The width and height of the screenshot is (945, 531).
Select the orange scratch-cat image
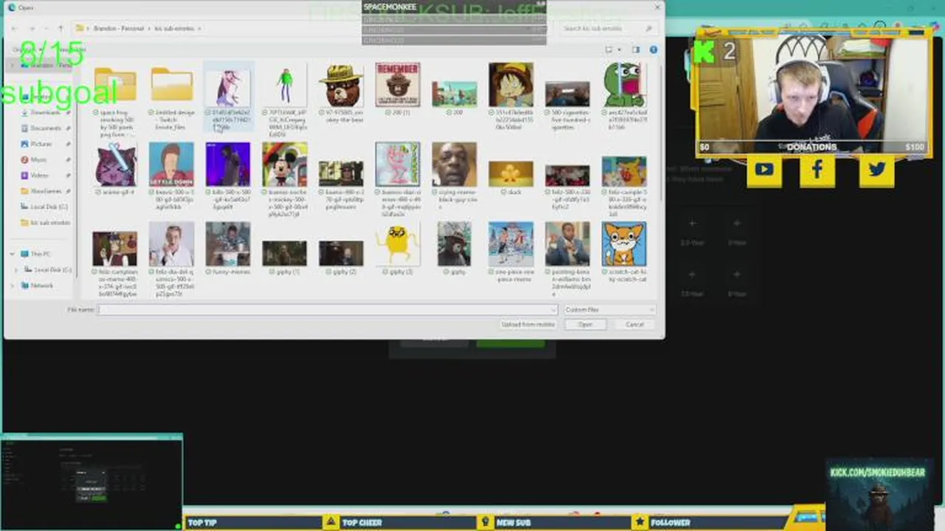(624, 252)
